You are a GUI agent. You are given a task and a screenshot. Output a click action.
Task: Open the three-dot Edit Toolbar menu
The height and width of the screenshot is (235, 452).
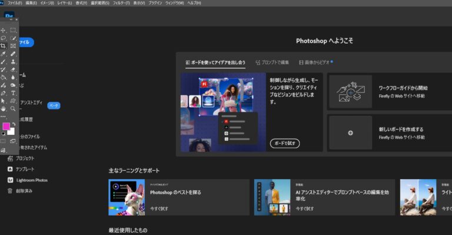pyautogui.click(x=3, y=117)
